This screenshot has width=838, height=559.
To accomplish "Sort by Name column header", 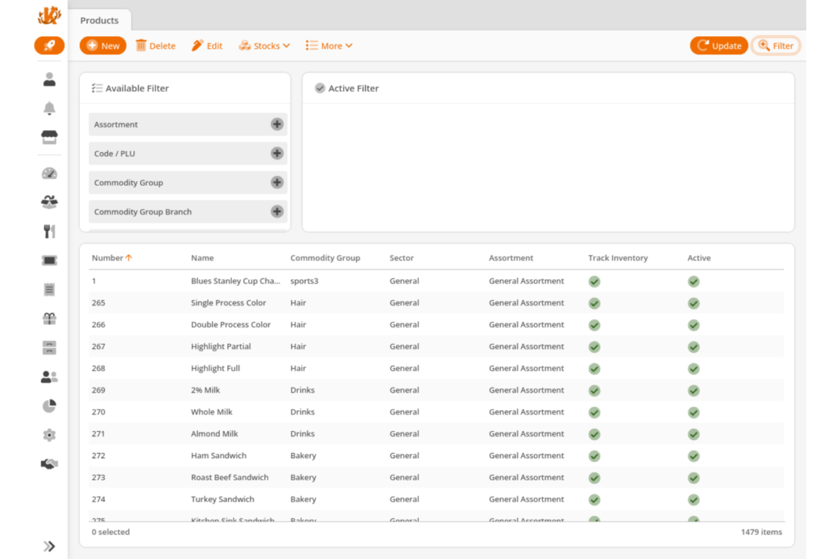I will pyautogui.click(x=202, y=258).
